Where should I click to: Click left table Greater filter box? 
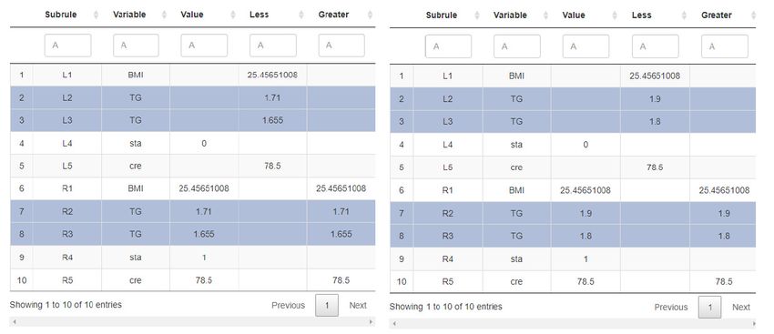pyautogui.click(x=341, y=46)
